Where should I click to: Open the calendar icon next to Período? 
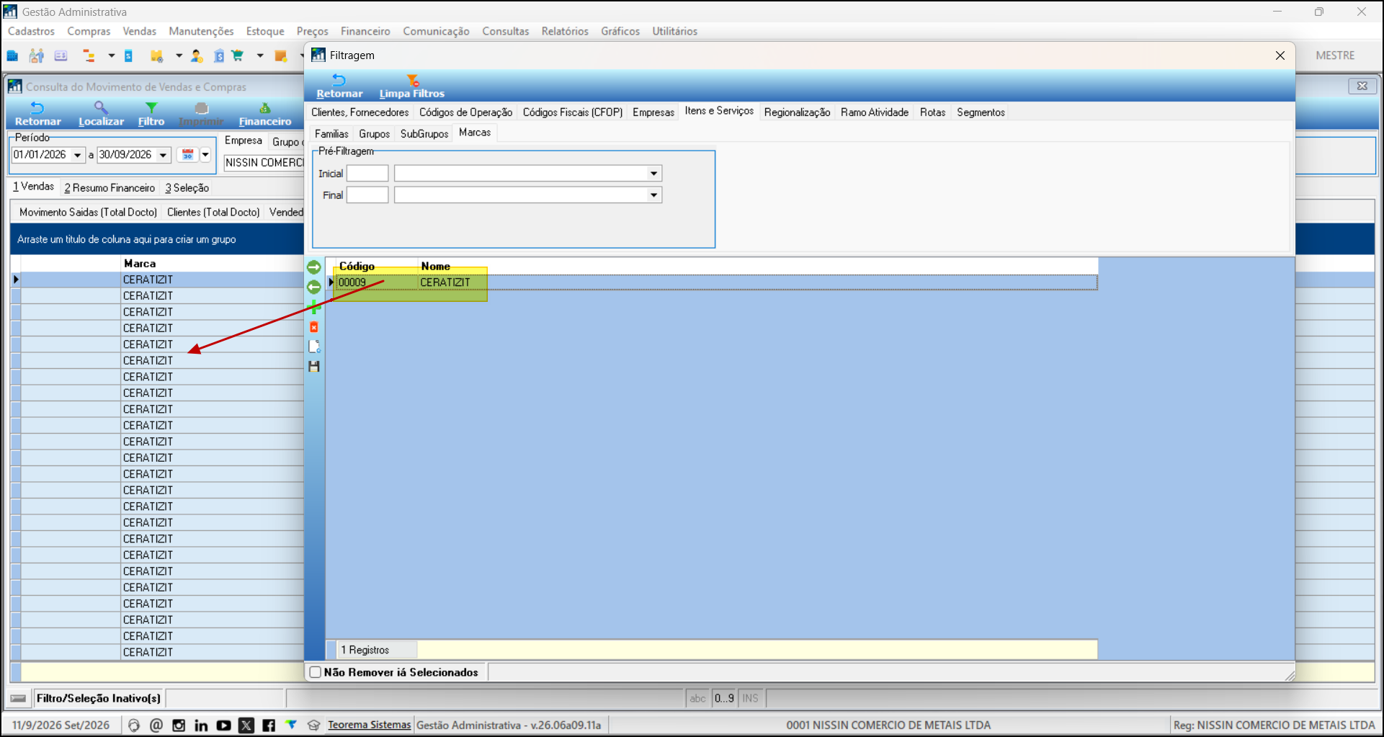point(188,155)
